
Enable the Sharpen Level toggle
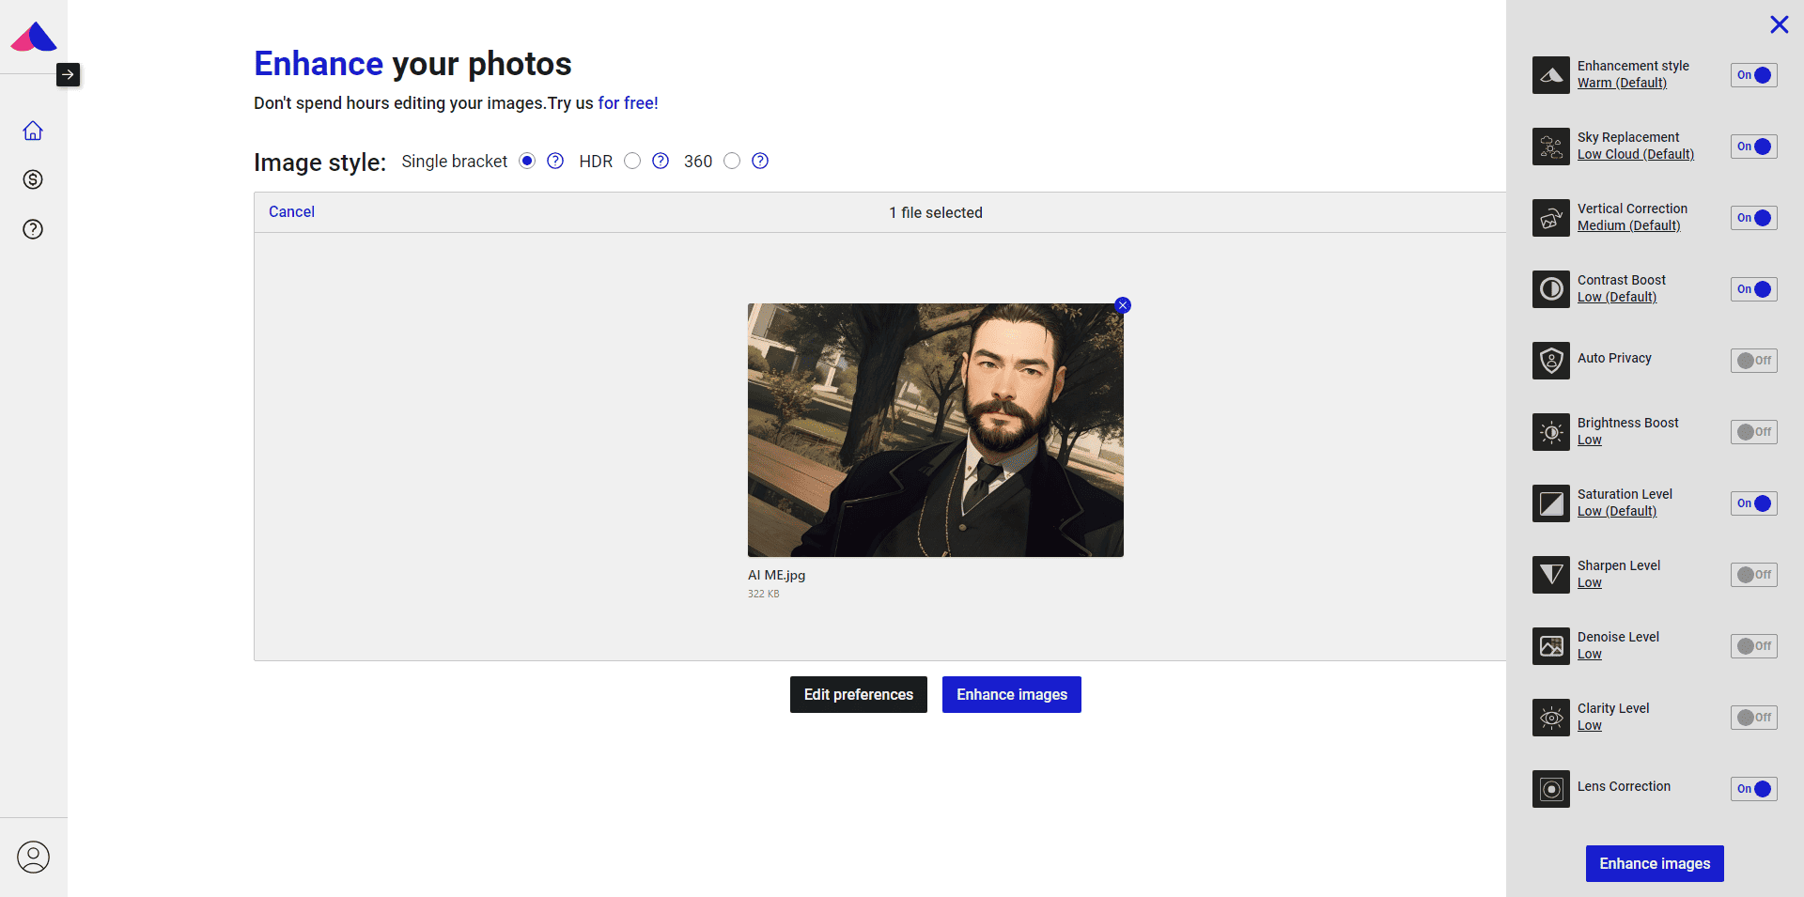1753,575
